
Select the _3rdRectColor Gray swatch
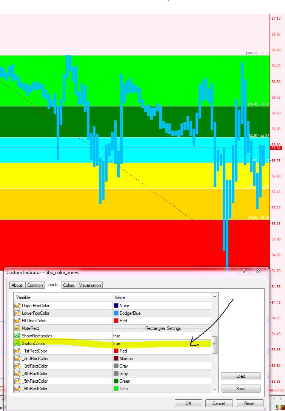click(116, 366)
